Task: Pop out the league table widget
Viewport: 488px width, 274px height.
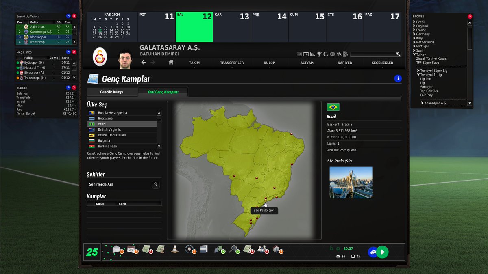Action: (68, 16)
